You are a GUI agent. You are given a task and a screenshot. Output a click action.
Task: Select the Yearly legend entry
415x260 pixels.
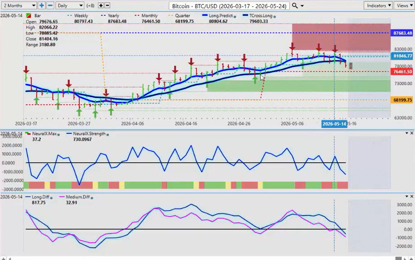pos(113,16)
